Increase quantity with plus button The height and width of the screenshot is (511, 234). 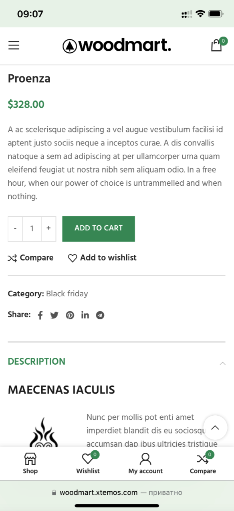coord(48,229)
